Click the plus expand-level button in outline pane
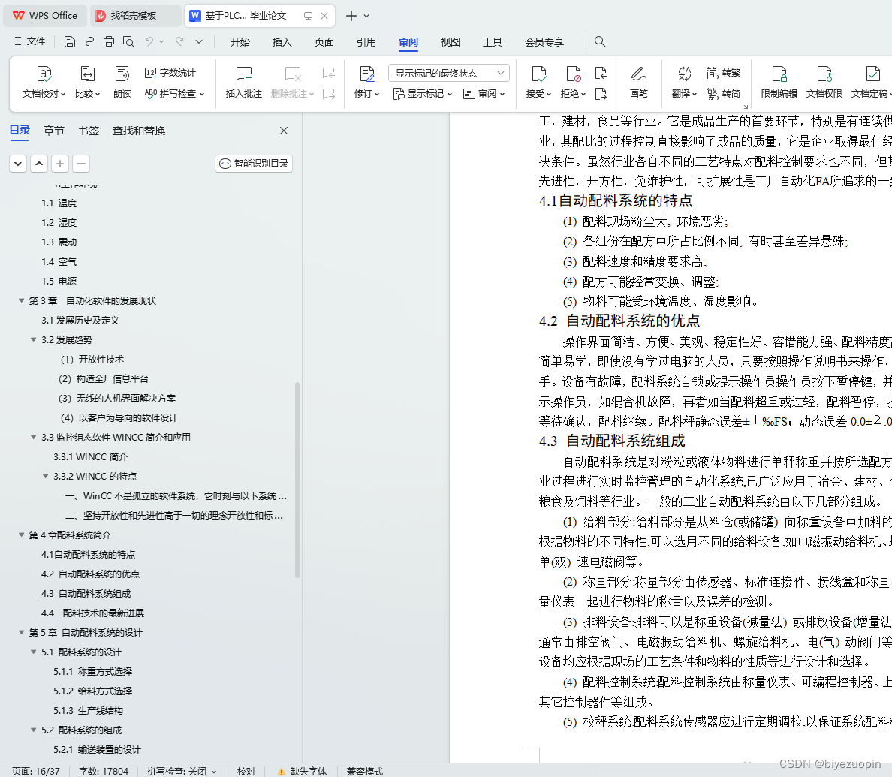Screen dimensions: 892x777 [x=60, y=164]
